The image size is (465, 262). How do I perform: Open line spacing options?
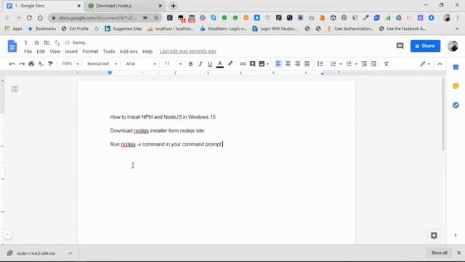point(320,64)
